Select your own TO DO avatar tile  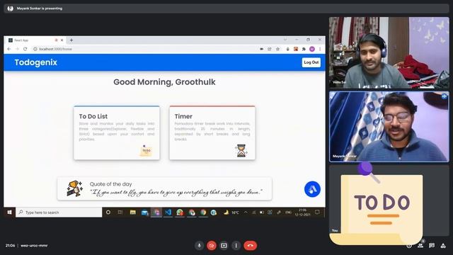coord(389,200)
